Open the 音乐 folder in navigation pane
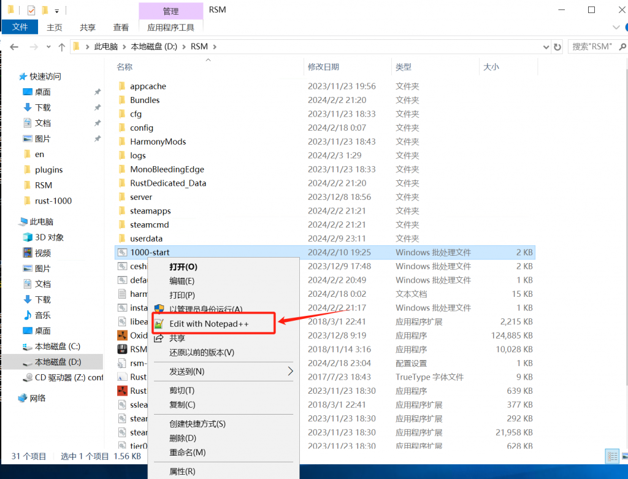 coord(42,315)
